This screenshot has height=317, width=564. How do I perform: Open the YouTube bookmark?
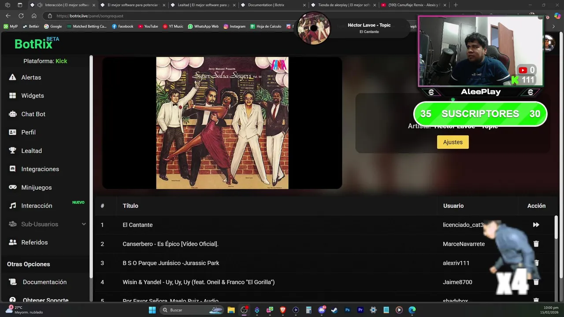(148, 26)
